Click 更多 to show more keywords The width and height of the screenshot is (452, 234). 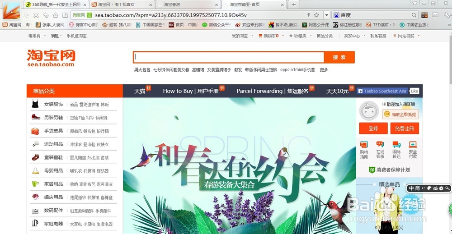pyautogui.click(x=324, y=70)
